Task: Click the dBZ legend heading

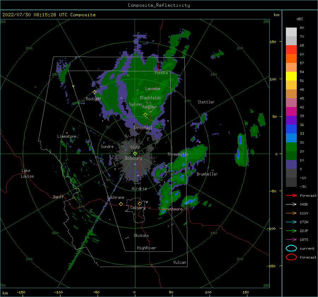Action: tap(300, 19)
